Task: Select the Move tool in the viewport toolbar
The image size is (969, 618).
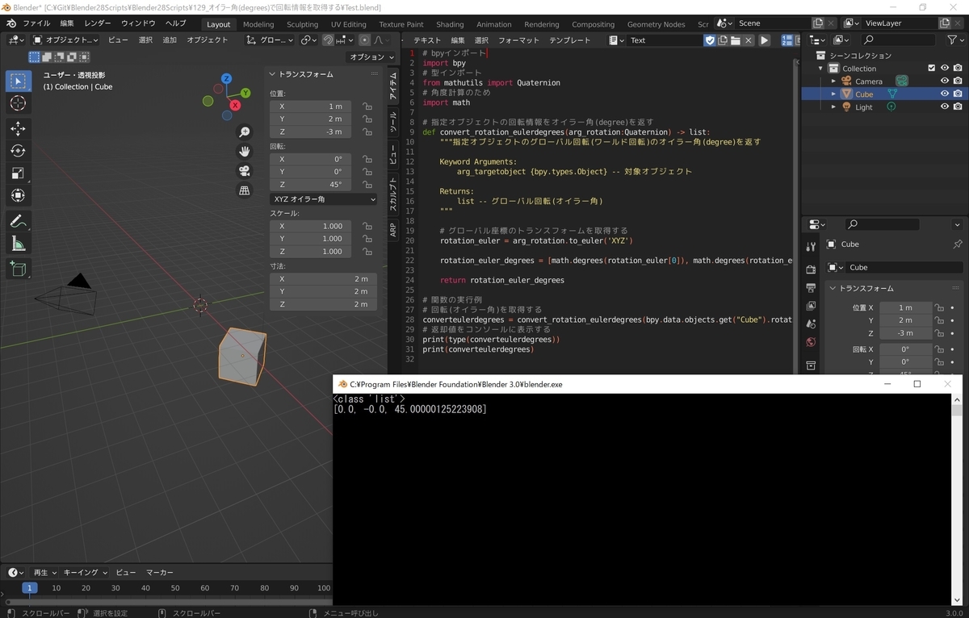Action: point(19,127)
